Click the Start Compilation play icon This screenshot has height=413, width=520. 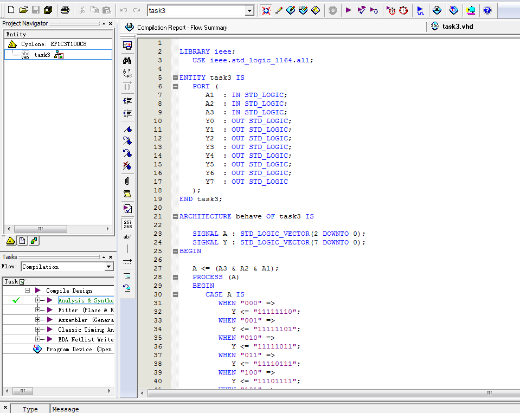pyautogui.click(x=348, y=10)
